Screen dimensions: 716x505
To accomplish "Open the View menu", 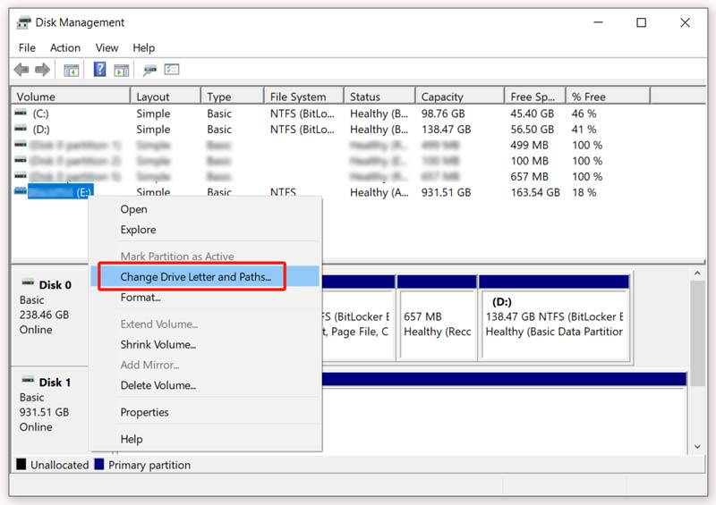I will (107, 47).
